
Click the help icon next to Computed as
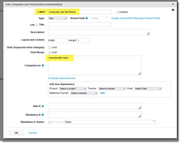pyautogui.click(x=43, y=65)
